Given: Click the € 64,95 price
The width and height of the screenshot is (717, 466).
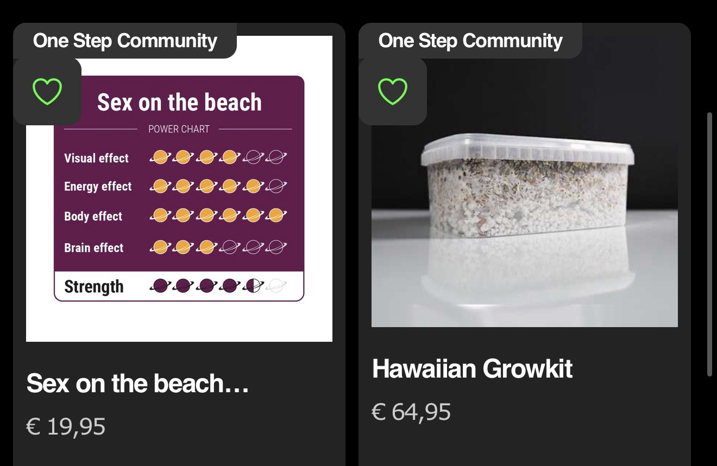Looking at the screenshot, I should point(411,412).
